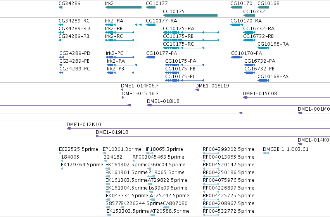Click clone label DME1-014F06.F
Screen dimensions: 330x217
coord(140,86)
